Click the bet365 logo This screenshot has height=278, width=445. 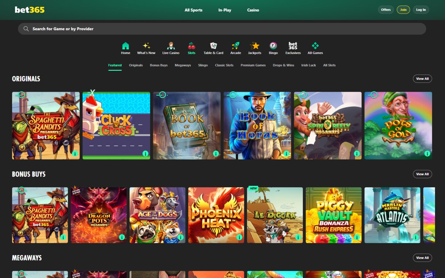click(30, 10)
